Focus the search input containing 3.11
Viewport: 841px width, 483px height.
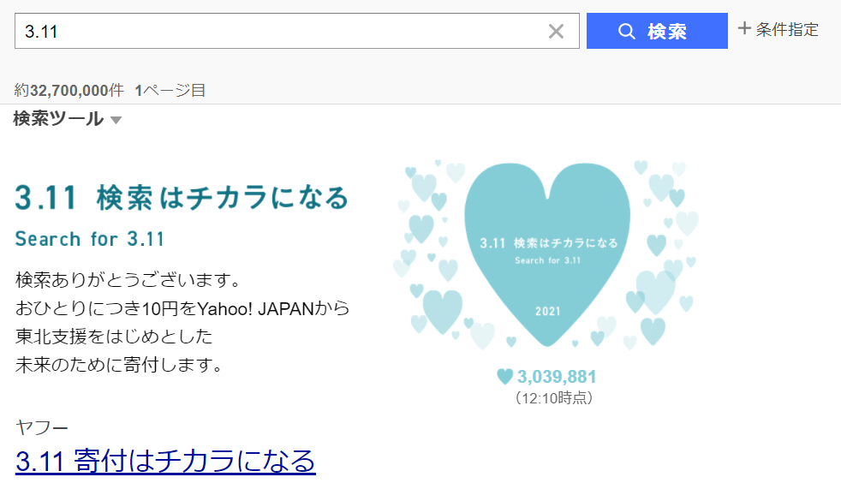point(296,31)
